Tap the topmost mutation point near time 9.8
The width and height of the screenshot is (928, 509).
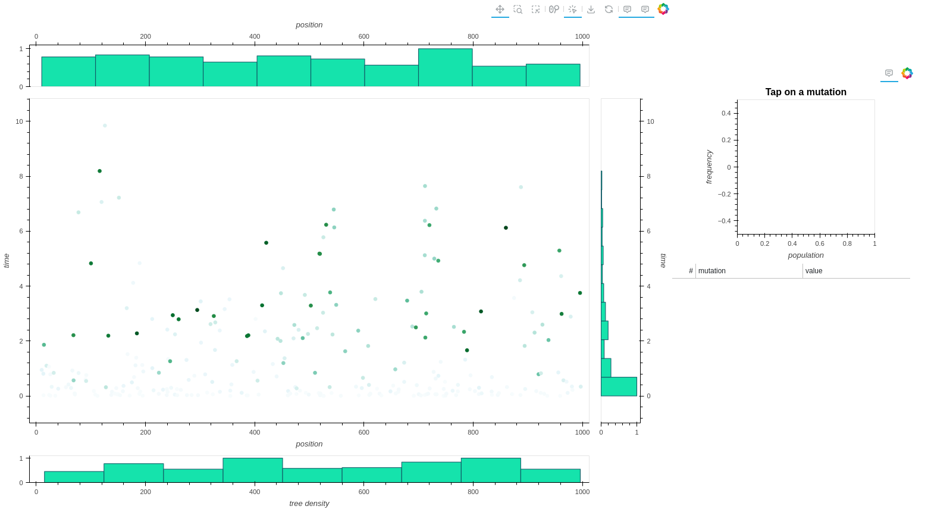tap(105, 126)
